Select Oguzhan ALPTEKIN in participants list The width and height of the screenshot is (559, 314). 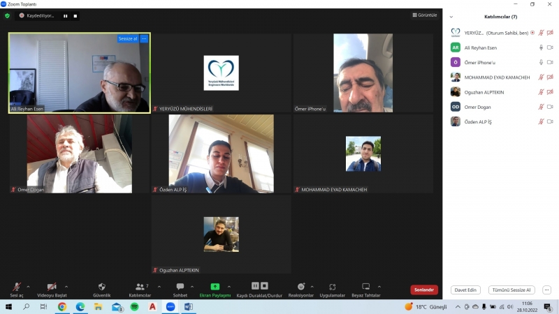pyautogui.click(x=501, y=92)
